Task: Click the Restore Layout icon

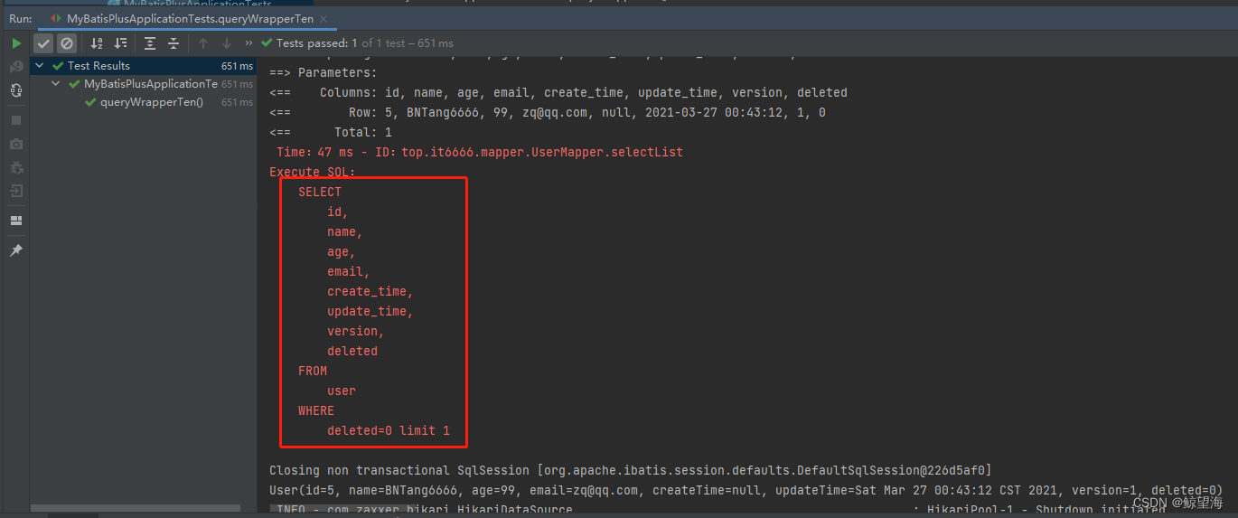Action: 16,221
